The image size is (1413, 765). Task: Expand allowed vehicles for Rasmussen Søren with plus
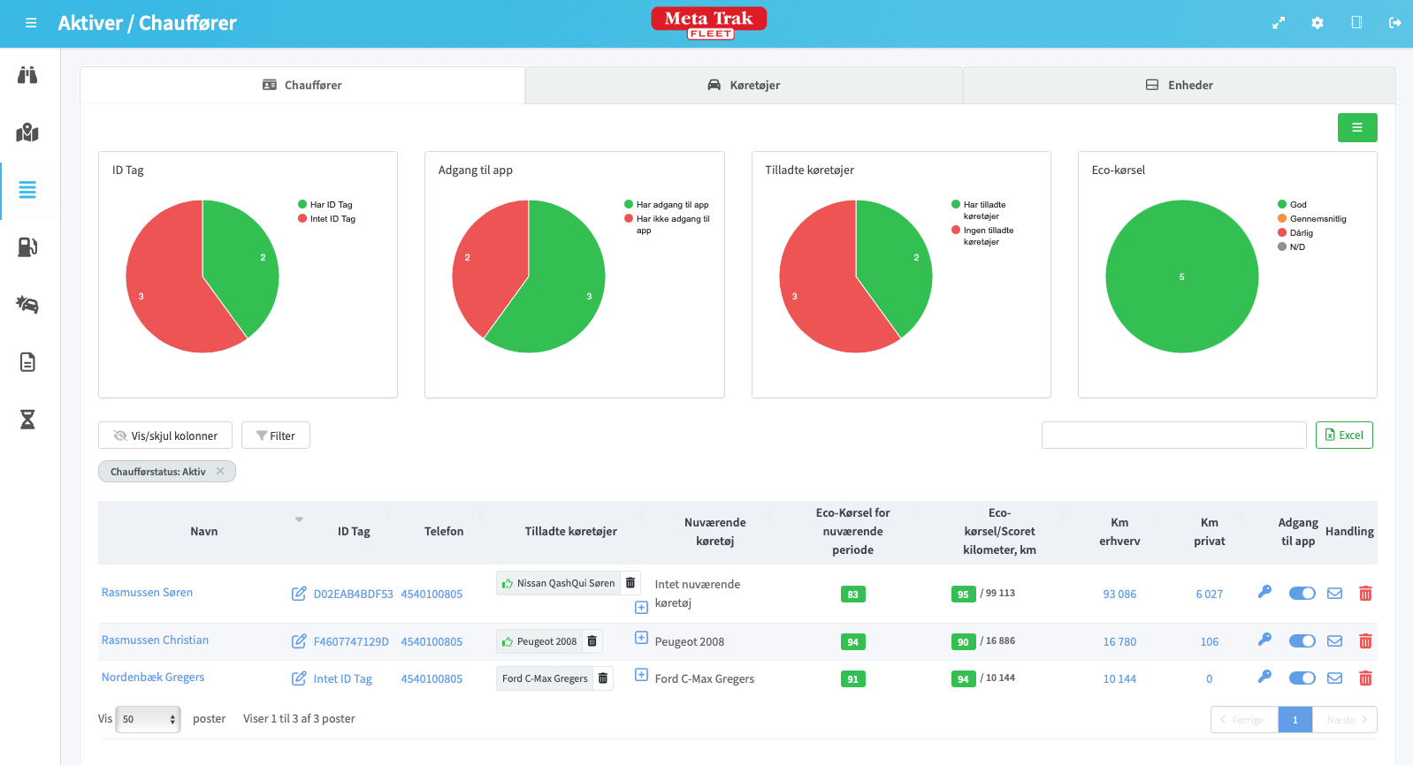click(641, 608)
